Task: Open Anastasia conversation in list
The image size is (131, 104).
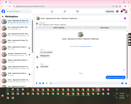Action: [x=16, y=55]
